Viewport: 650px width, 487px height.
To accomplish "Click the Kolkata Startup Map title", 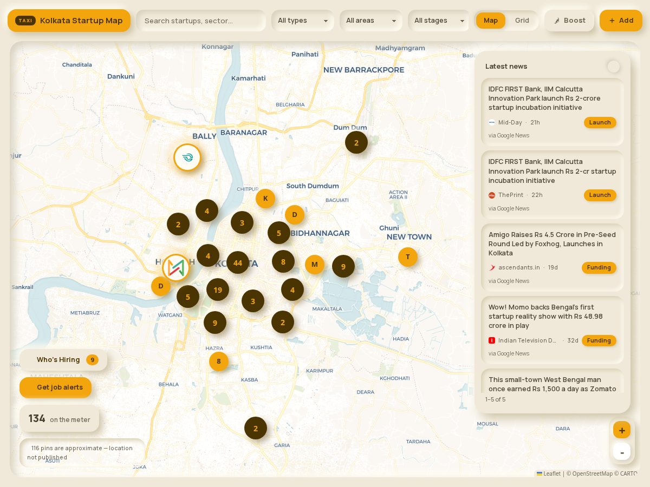I will (81, 21).
